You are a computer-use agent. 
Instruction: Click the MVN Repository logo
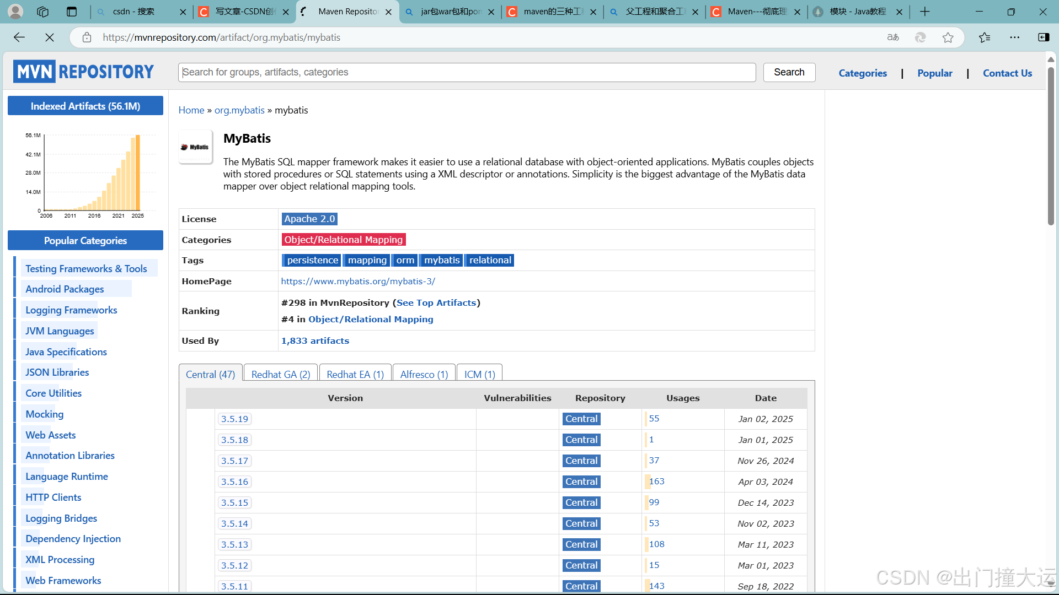tap(84, 72)
